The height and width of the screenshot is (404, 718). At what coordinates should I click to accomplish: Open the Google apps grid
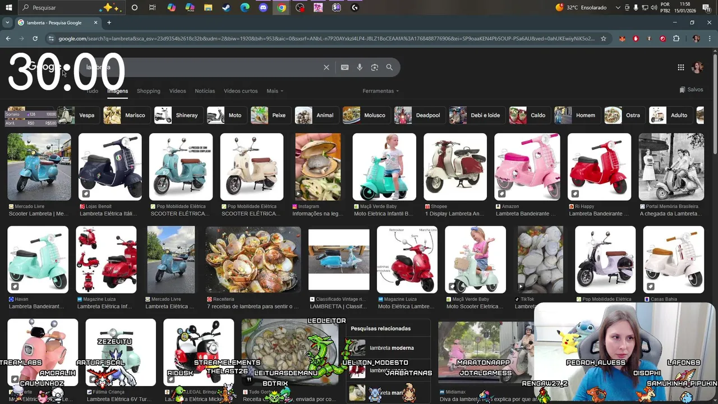(680, 67)
